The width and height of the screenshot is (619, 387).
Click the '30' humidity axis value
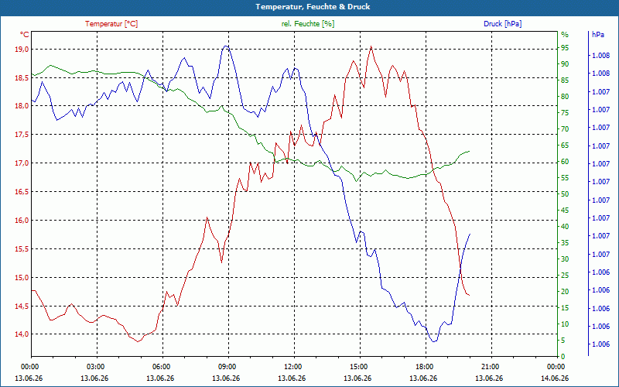[x=565, y=259]
